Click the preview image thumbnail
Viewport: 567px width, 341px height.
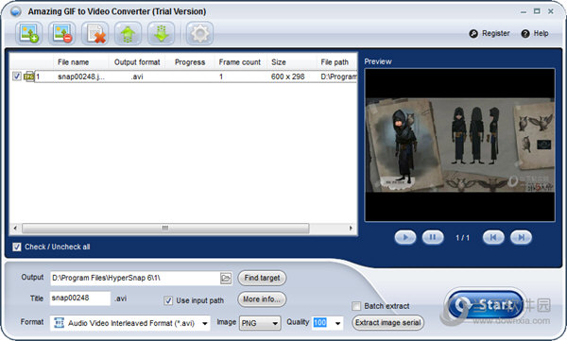(460, 145)
